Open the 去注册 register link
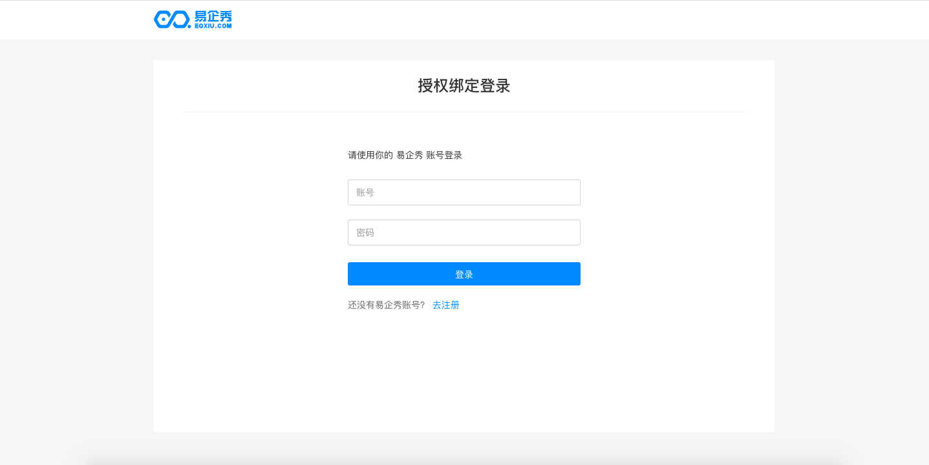Screen dimensions: 929x465 point(446,305)
